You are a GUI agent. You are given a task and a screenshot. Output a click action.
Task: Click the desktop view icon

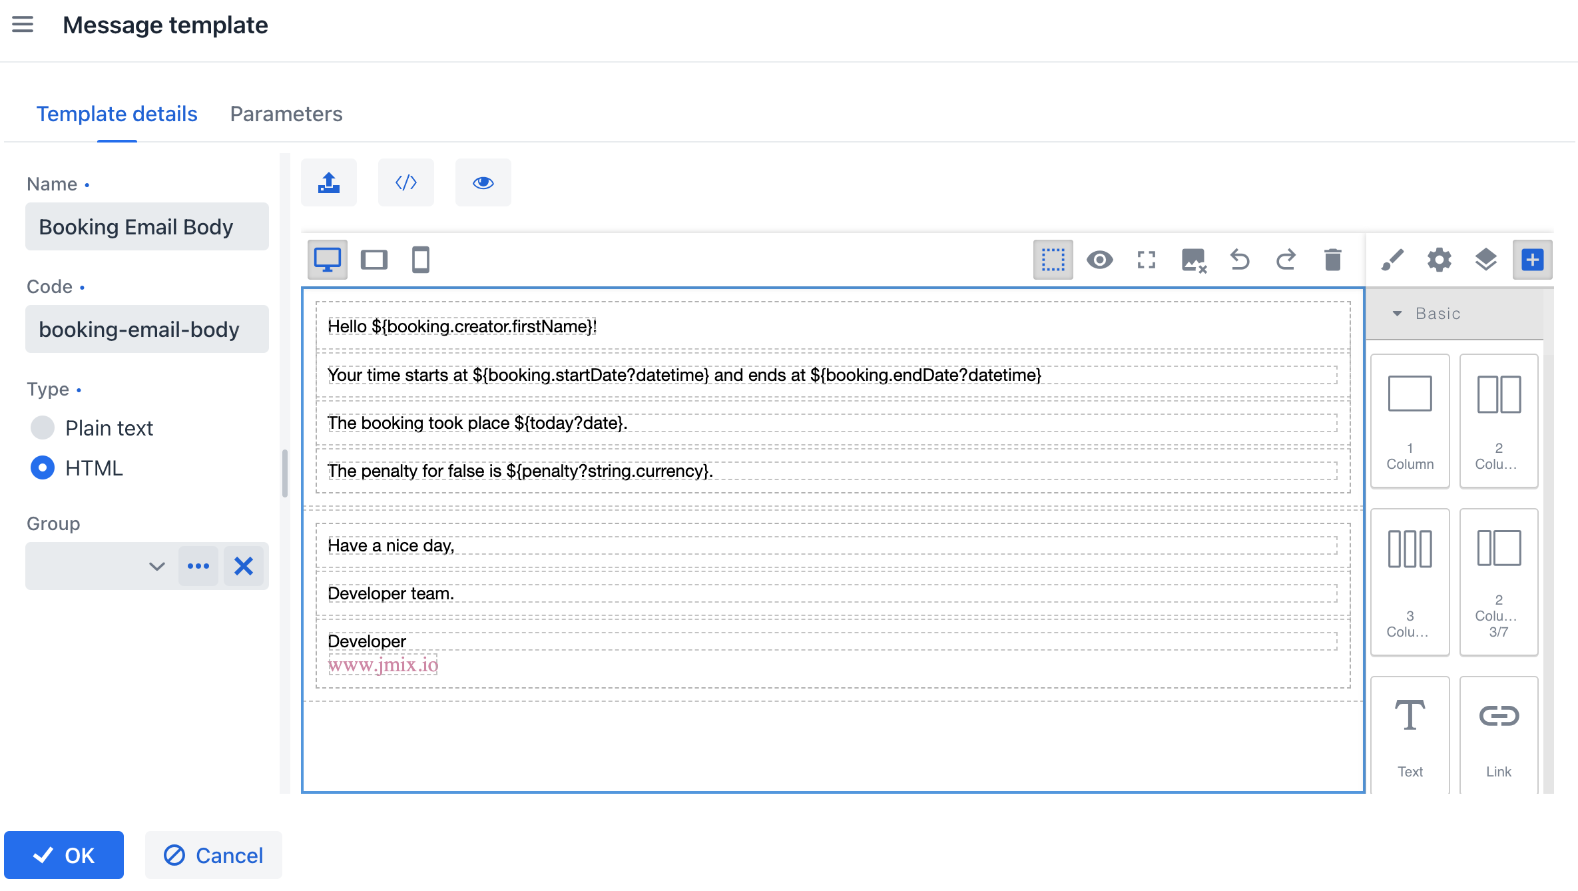tap(328, 259)
